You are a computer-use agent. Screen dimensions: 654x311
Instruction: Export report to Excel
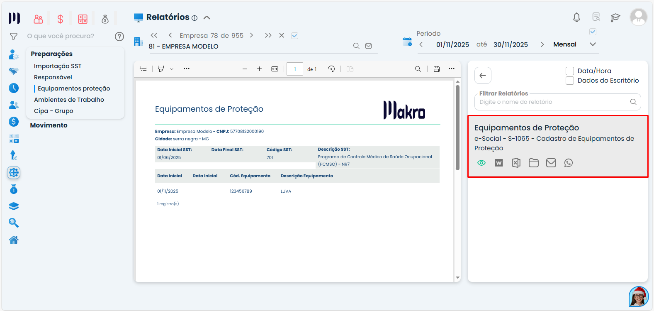click(516, 163)
